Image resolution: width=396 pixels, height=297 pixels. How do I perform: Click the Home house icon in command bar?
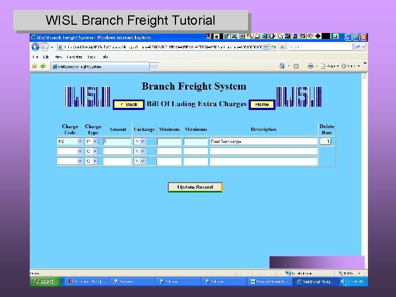pos(282,66)
